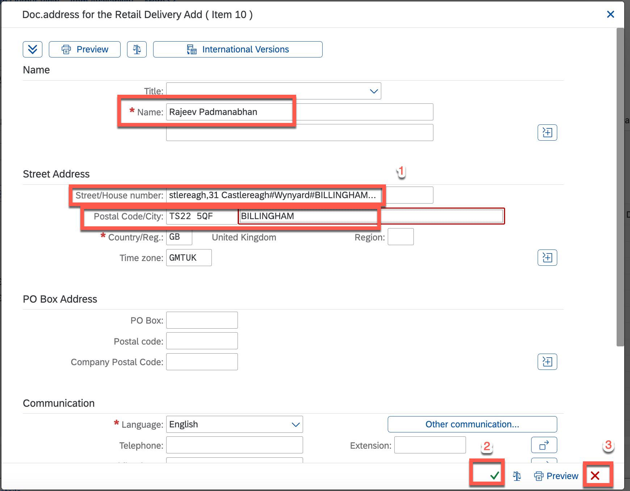The image size is (630, 491).
Task: Expand more fields in Street Address section
Action: pyautogui.click(x=547, y=258)
